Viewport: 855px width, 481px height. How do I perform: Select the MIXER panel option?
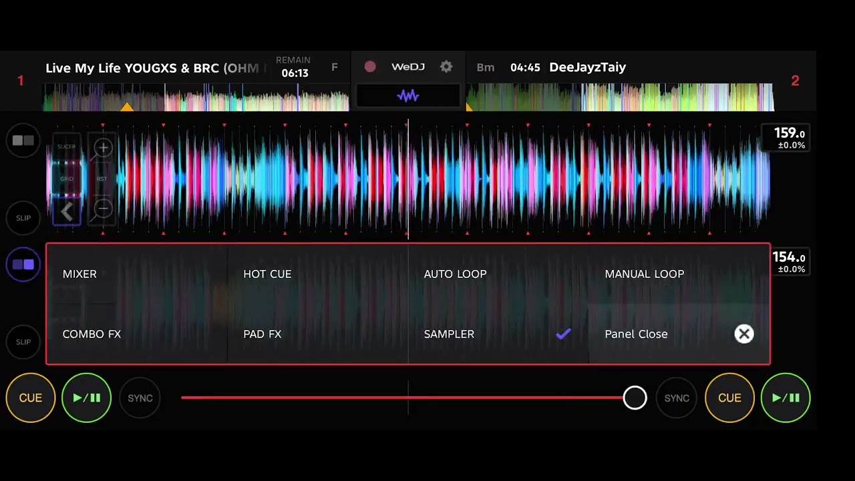tap(137, 274)
